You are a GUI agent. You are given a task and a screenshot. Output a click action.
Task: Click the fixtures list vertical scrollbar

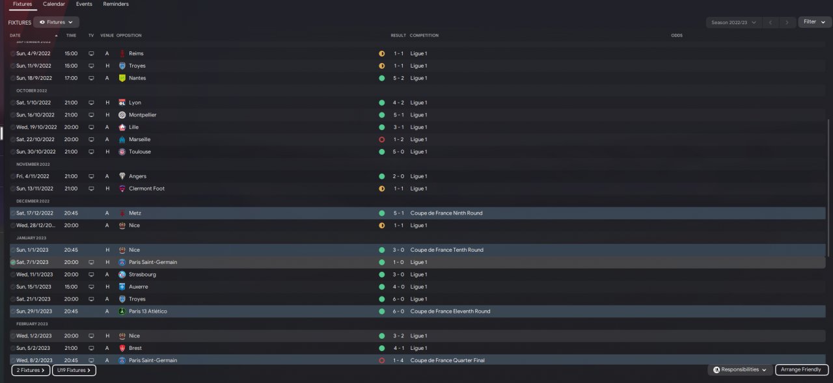828,189
